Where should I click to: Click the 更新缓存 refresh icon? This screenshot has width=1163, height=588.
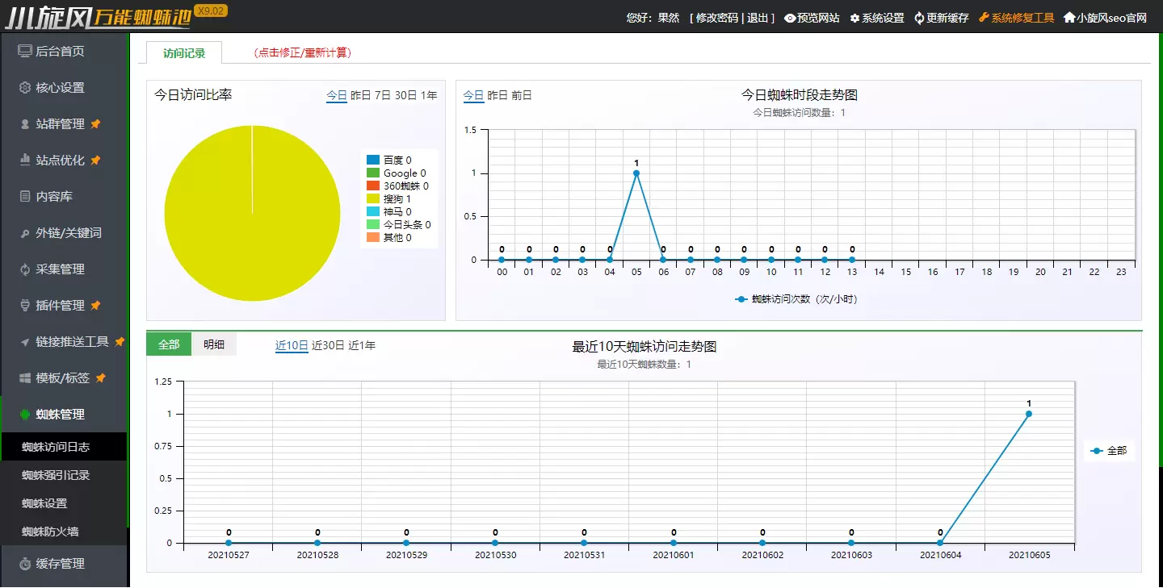point(919,17)
